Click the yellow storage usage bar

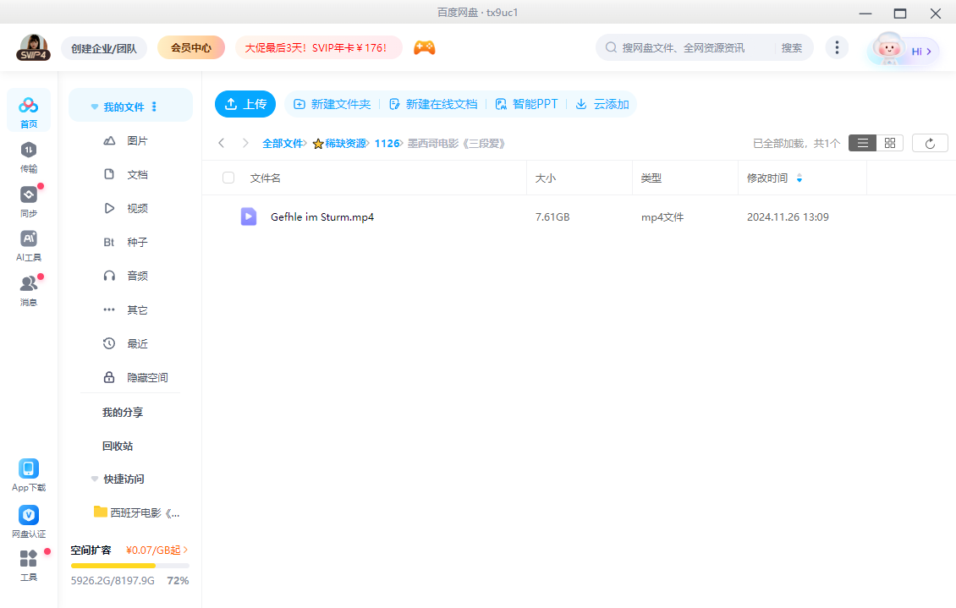[130, 566]
